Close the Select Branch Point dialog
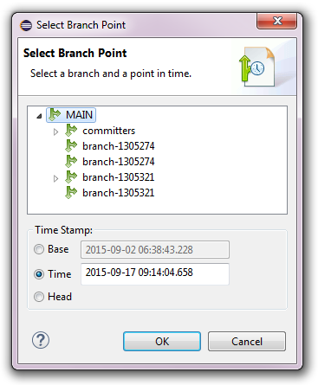Viewport: 318px width, 385px height. [x=276, y=21]
